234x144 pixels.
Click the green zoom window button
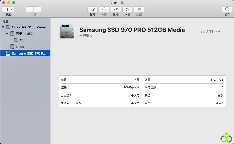tap(14, 3)
